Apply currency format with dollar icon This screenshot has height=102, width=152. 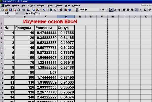click(x=141, y=10)
